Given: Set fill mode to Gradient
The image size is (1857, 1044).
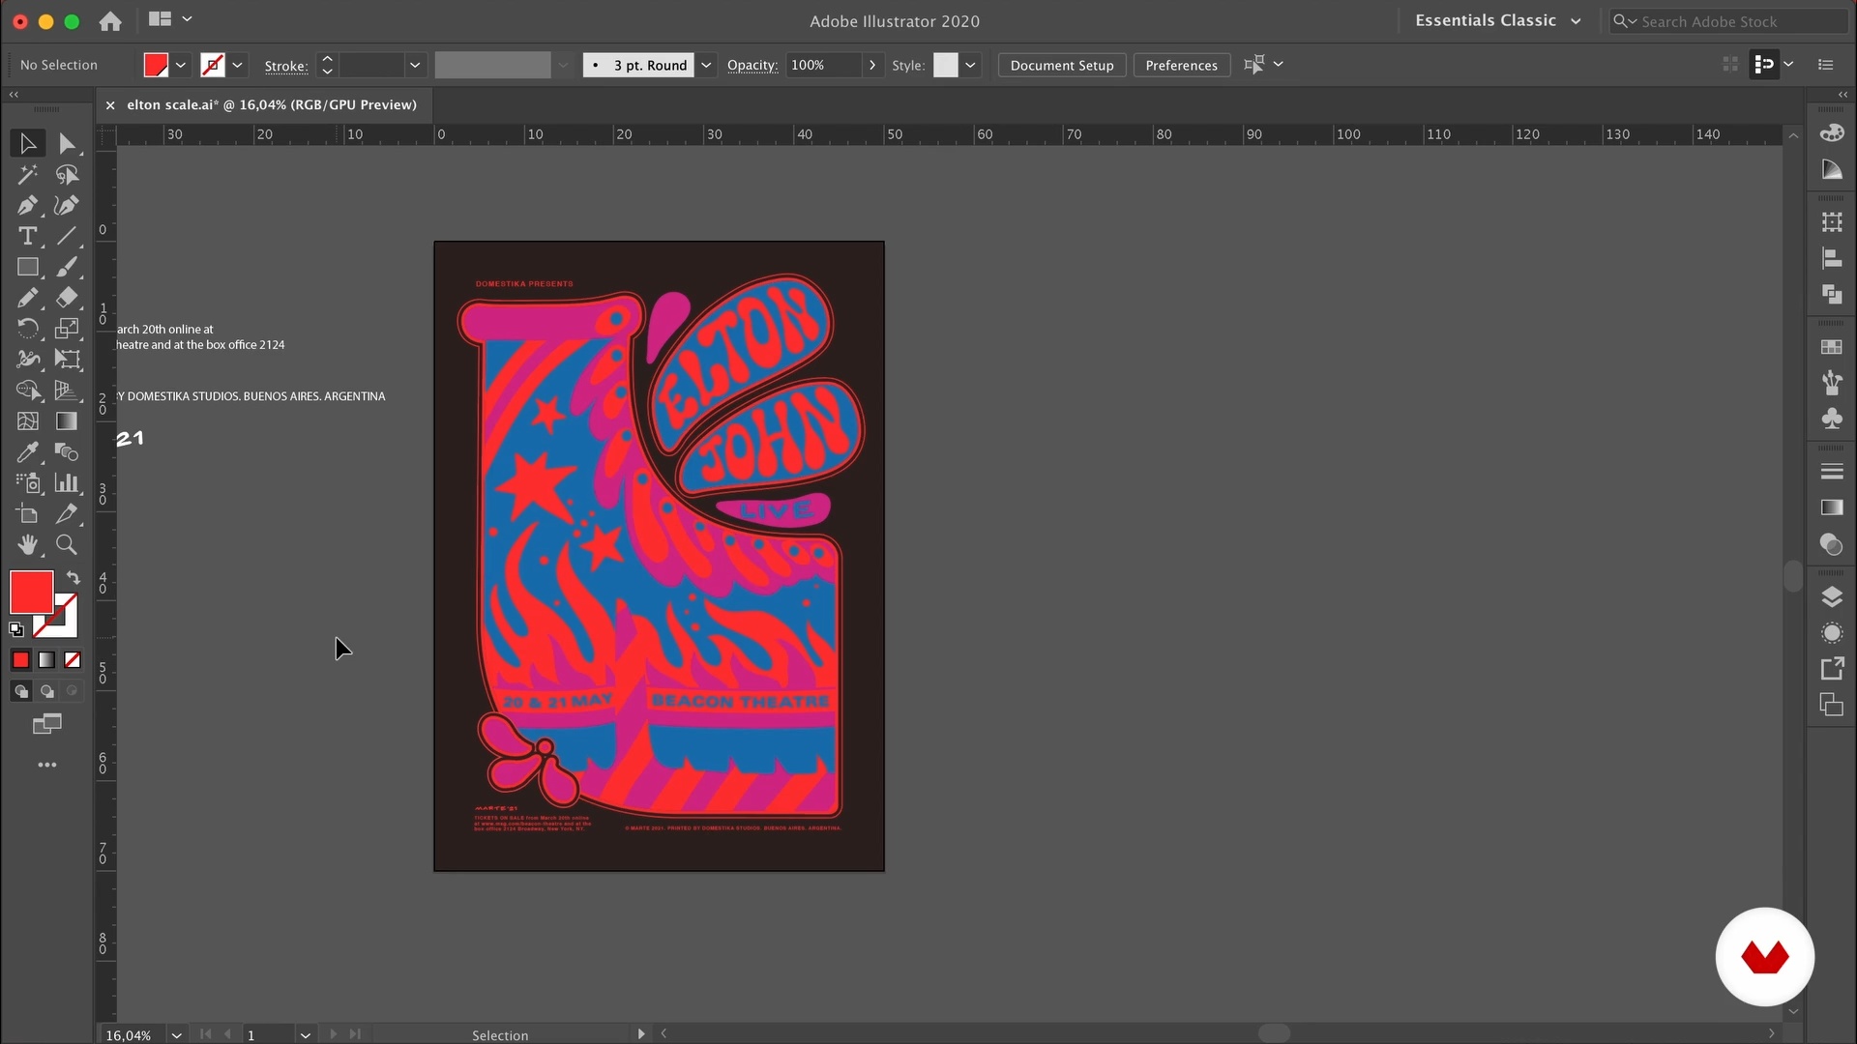Looking at the screenshot, I should pyautogui.click(x=46, y=660).
